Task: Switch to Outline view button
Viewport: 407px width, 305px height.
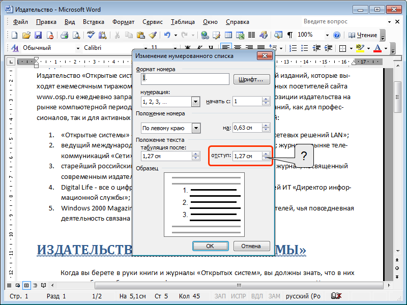Action: click(x=35, y=285)
